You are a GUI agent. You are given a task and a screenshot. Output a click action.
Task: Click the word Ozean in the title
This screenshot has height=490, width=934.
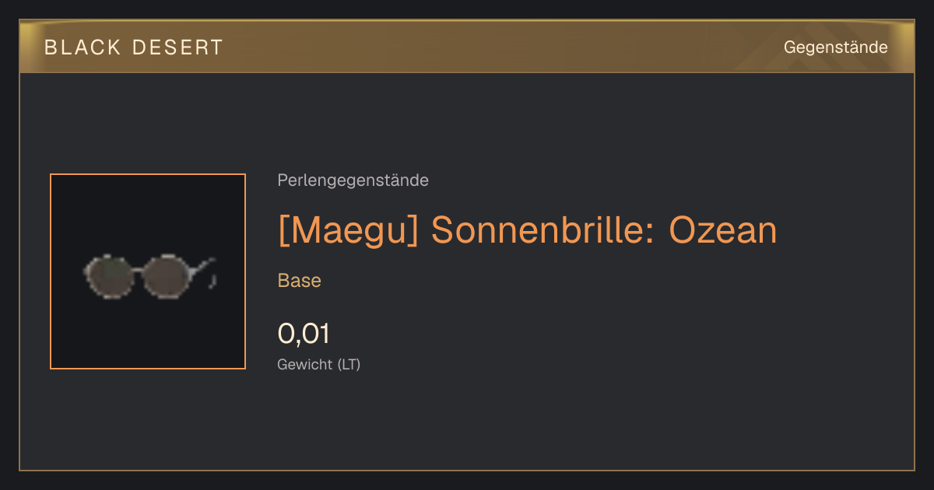[x=723, y=230]
